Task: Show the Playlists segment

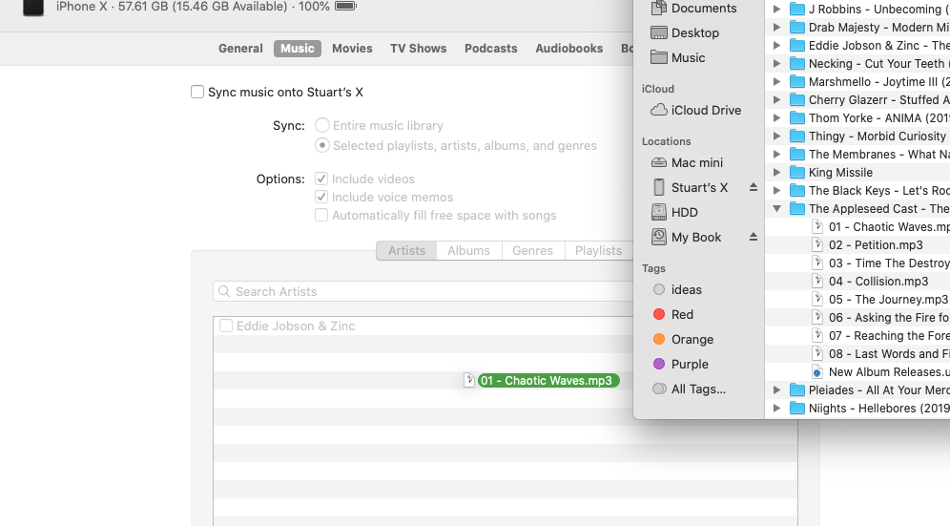Action: [x=599, y=250]
